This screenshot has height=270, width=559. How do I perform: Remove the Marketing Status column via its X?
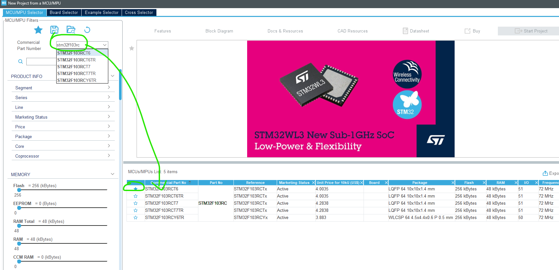coord(313,183)
